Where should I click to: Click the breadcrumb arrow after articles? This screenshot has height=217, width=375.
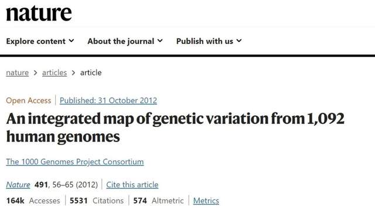pyautogui.click(x=73, y=73)
